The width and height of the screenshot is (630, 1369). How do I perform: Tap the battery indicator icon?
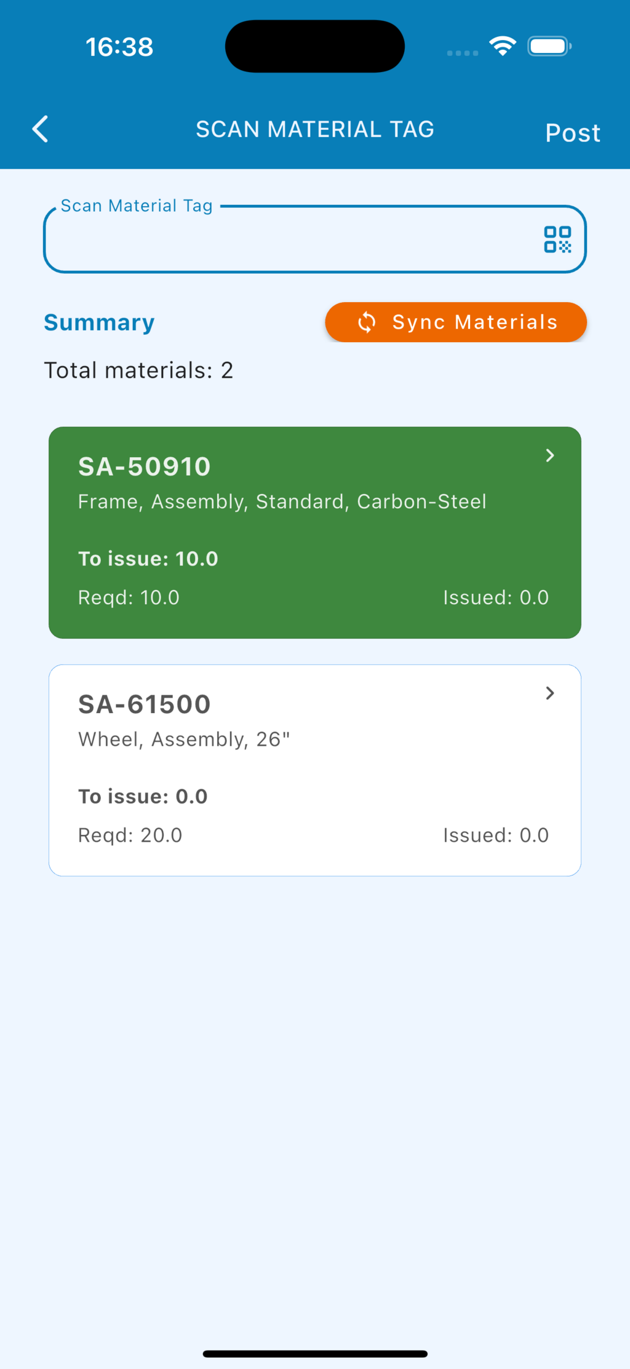pyautogui.click(x=549, y=46)
